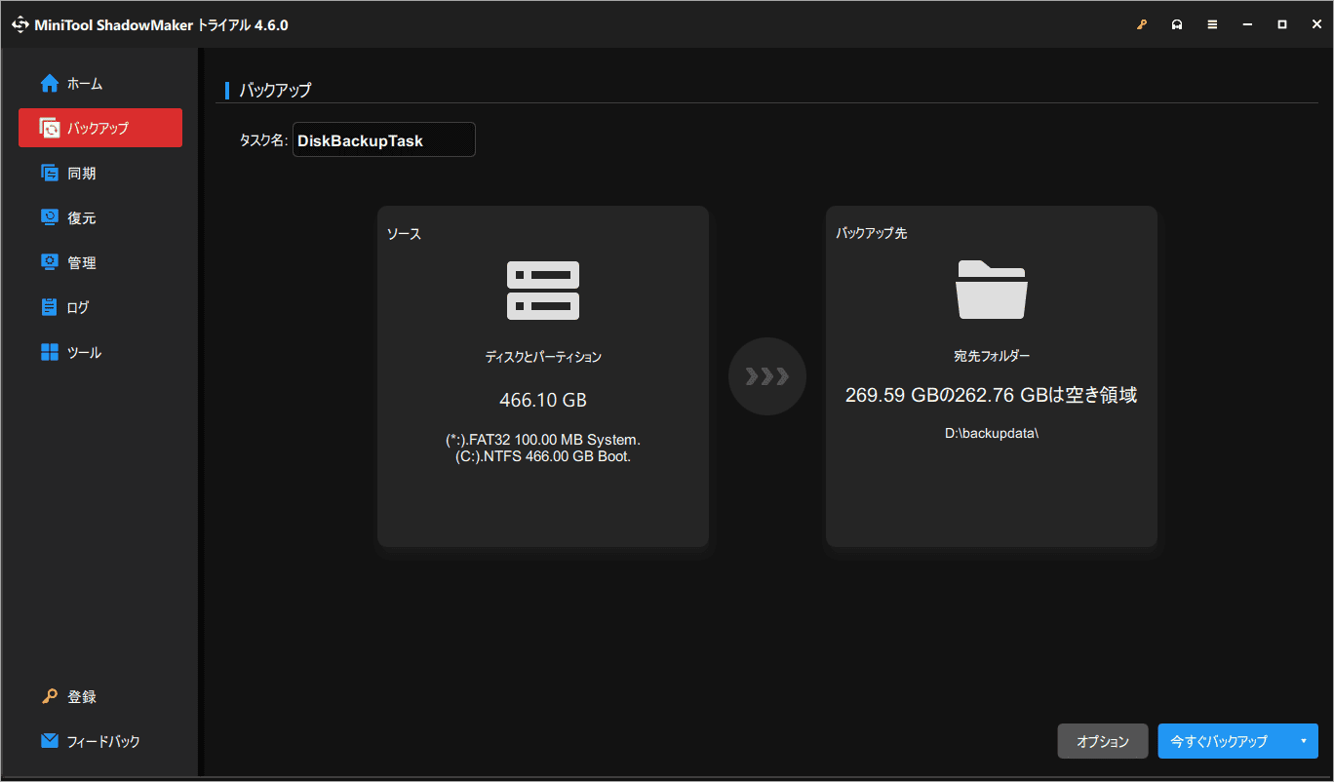Minimize the ShadowMaker window
Image resolution: width=1334 pixels, height=782 pixels.
point(1247,24)
